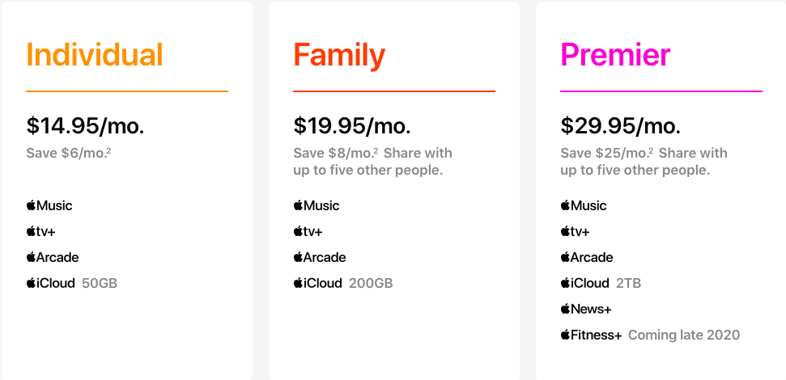Click Apple News+ logo in Premier plan
The image size is (786, 380).
(586, 310)
